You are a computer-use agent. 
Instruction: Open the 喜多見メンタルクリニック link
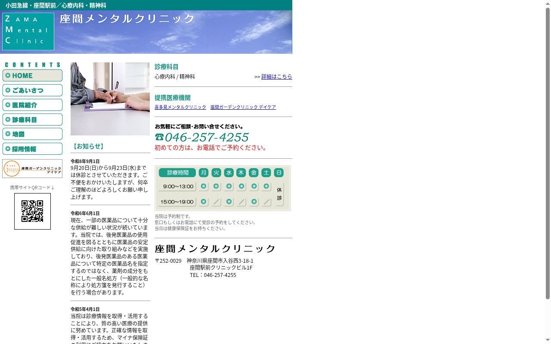click(180, 107)
